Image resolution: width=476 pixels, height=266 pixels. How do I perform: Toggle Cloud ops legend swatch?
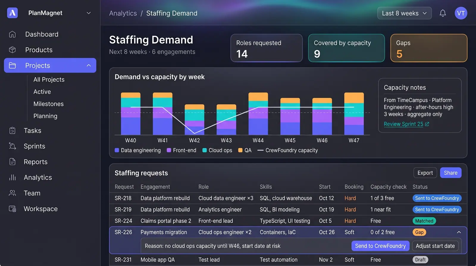click(x=205, y=150)
